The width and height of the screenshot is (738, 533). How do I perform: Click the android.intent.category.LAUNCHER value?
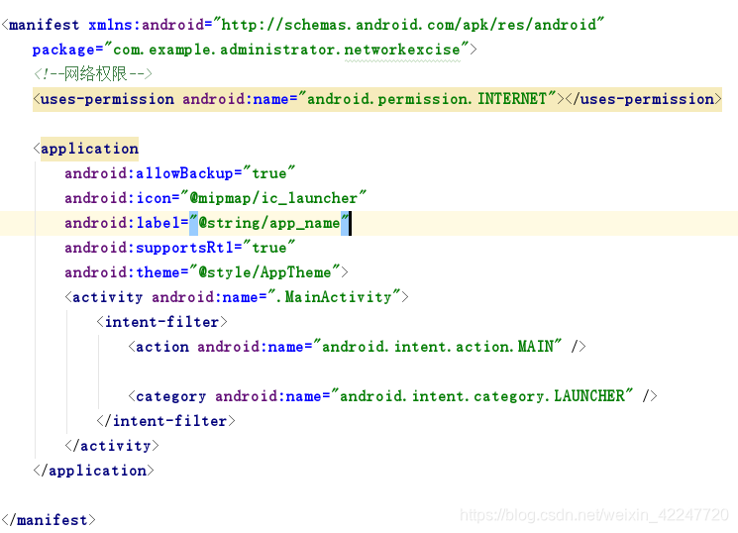[482, 396]
